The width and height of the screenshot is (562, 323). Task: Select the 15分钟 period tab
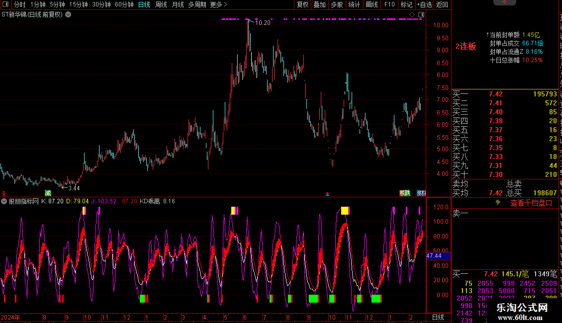click(79, 4)
